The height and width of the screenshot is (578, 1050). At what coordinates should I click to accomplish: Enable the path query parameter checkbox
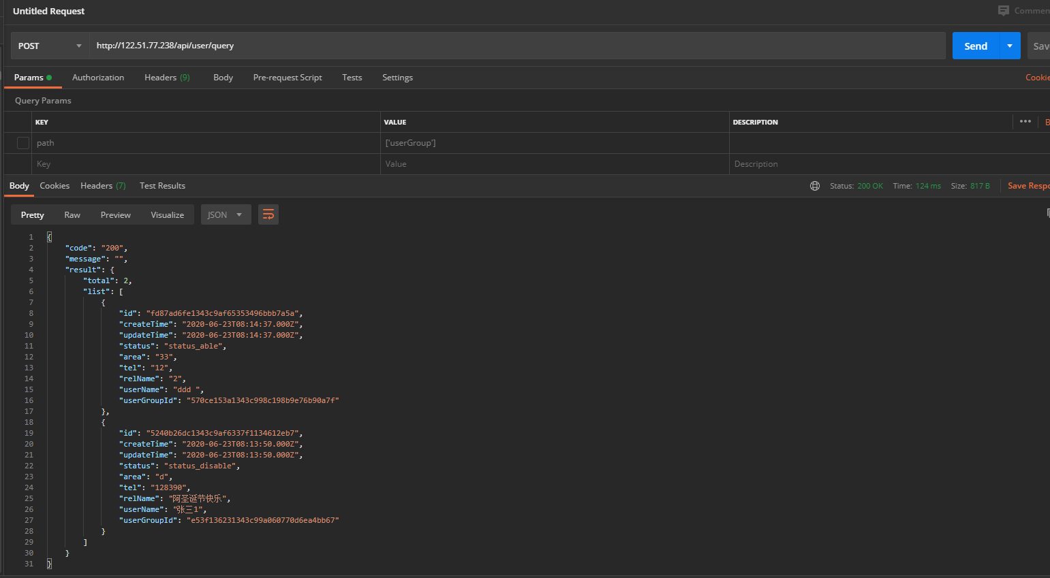23,143
